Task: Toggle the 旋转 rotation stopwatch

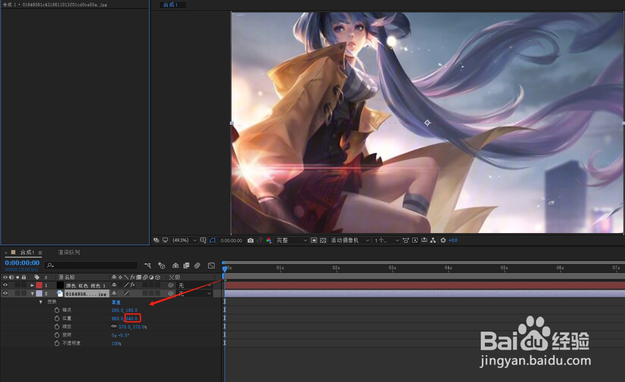Action: click(x=57, y=335)
